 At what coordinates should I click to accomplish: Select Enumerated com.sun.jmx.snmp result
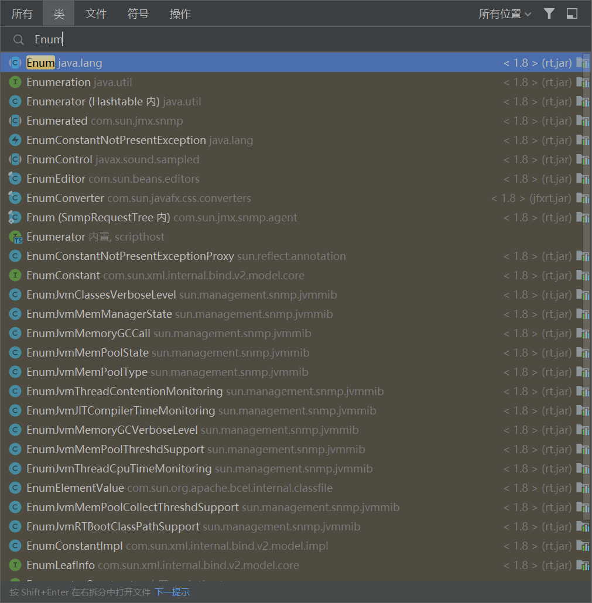click(296, 121)
